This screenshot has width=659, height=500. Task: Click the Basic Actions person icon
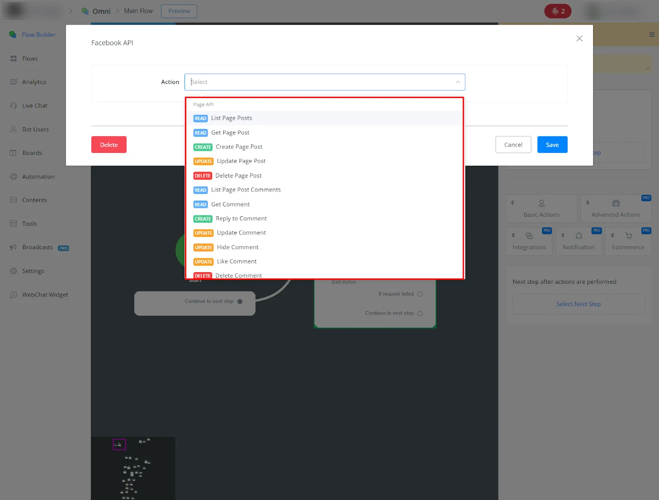542,203
